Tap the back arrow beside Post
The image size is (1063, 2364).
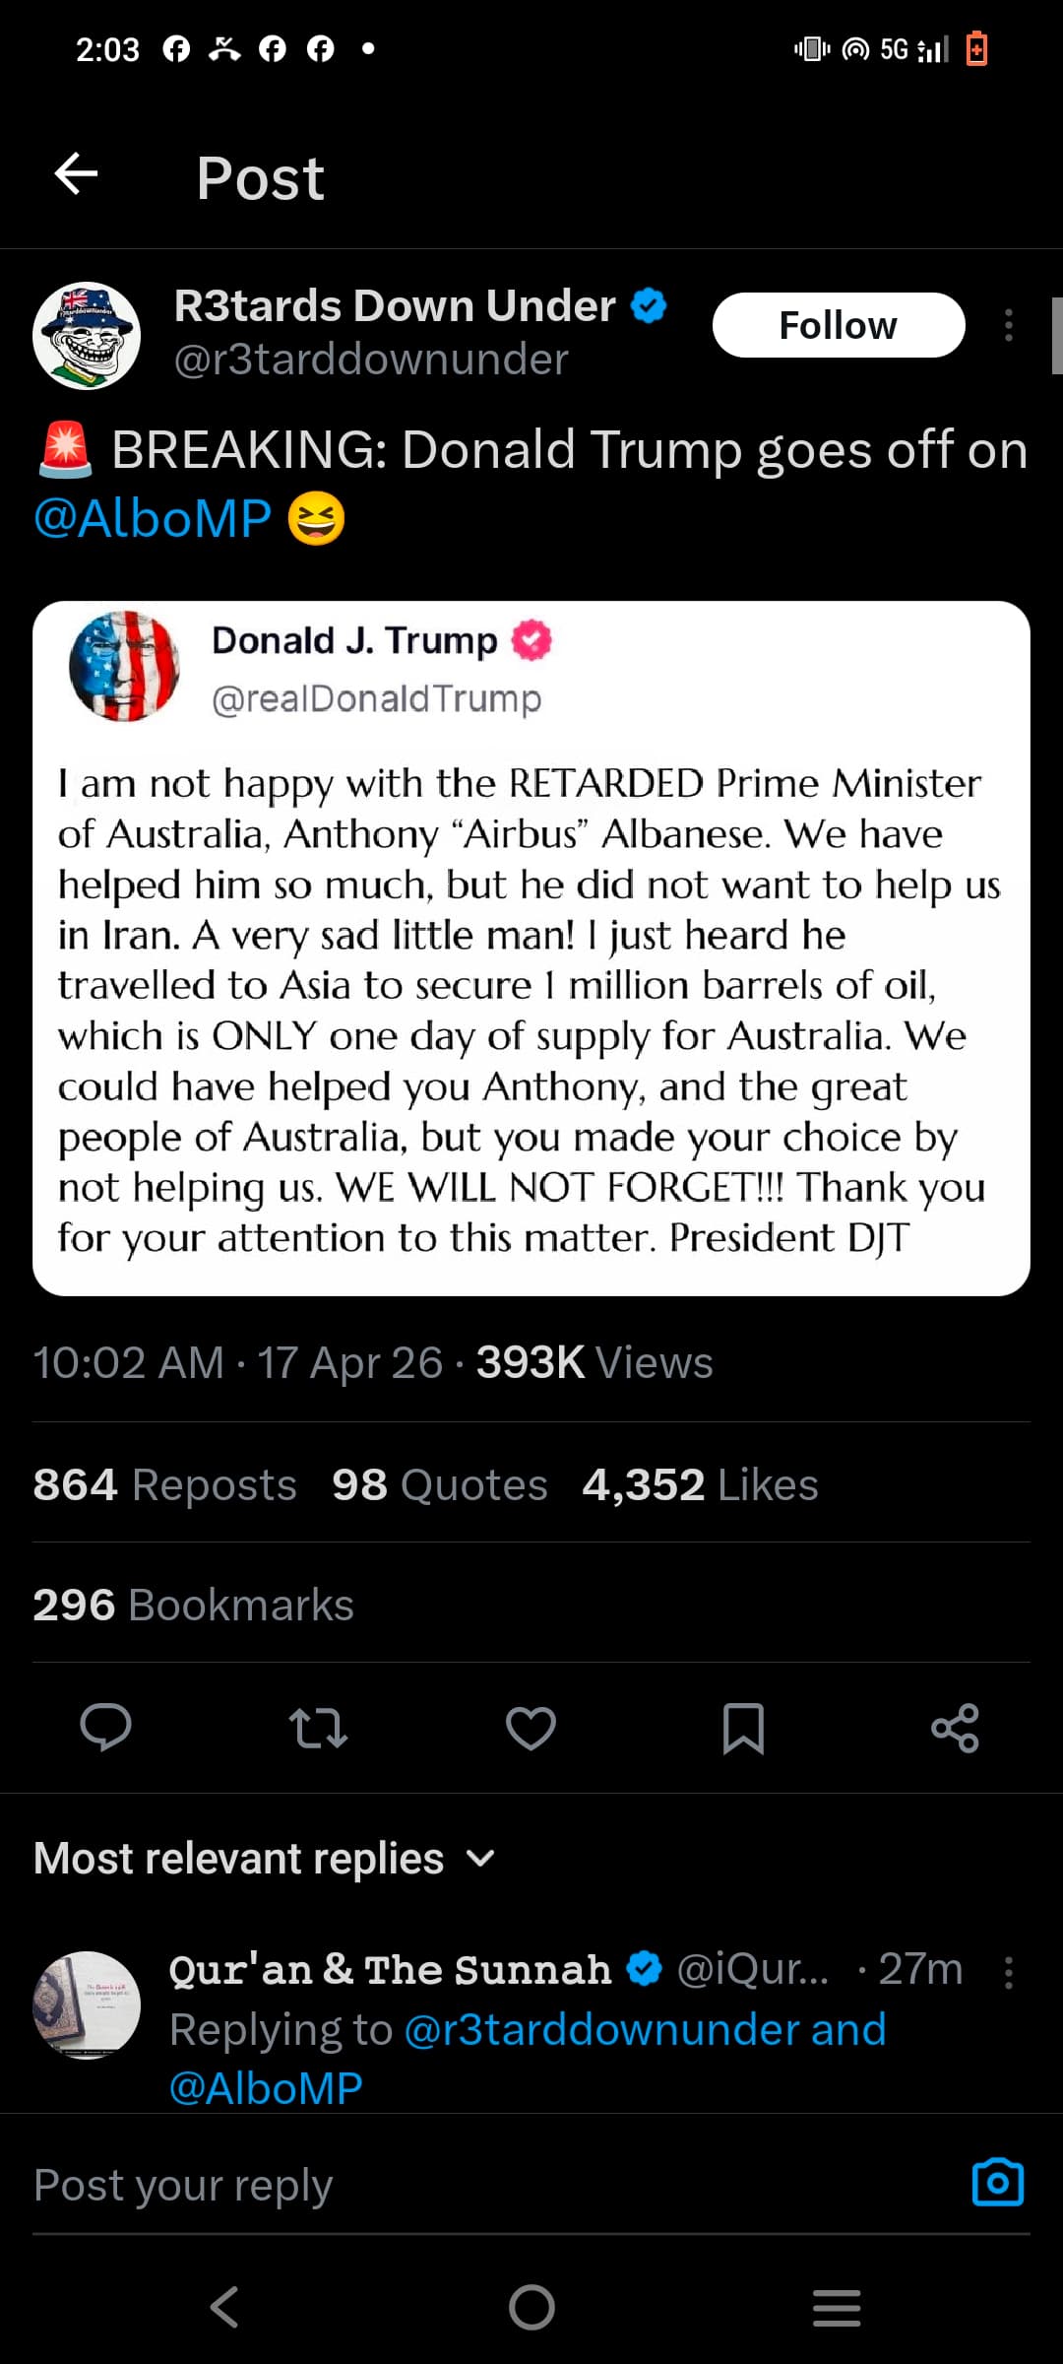[x=76, y=175]
